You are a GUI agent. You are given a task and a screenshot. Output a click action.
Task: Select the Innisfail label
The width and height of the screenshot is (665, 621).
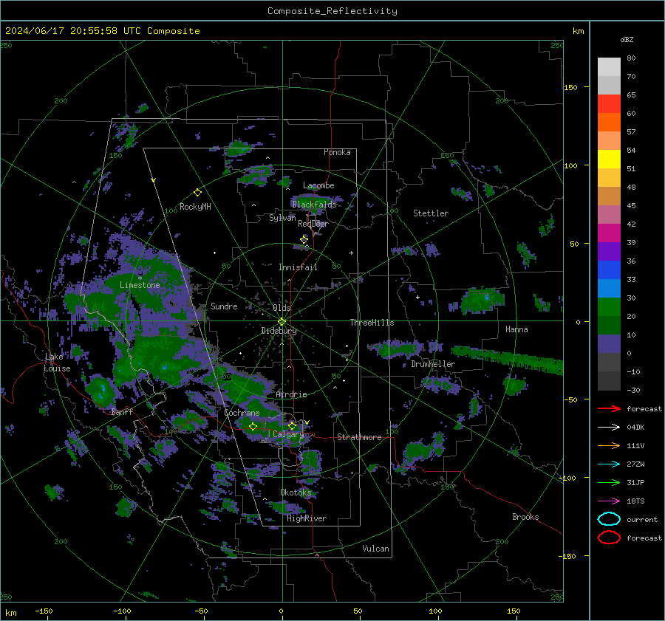pos(298,267)
